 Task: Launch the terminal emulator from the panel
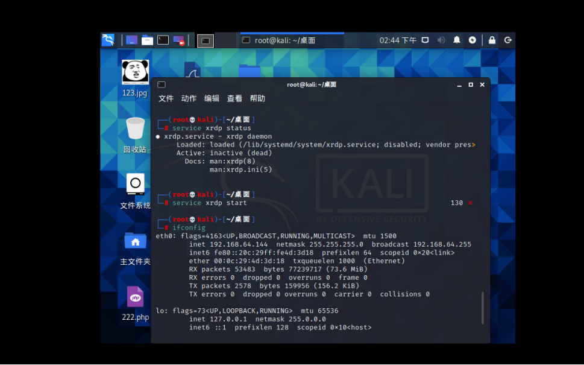[x=163, y=40]
